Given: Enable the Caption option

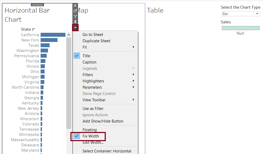Looking at the screenshot, I should [89, 62].
